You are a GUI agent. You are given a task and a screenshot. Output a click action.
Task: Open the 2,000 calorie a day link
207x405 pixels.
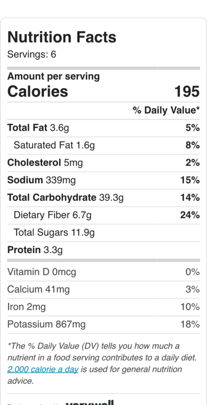click(43, 370)
